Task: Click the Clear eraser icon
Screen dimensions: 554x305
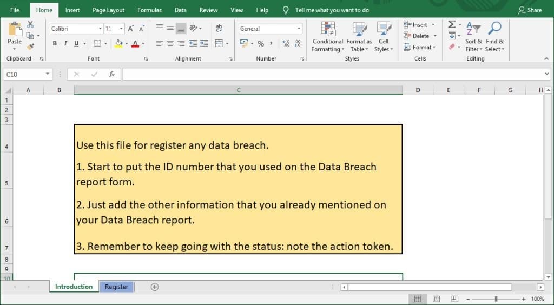Action: click(x=452, y=47)
